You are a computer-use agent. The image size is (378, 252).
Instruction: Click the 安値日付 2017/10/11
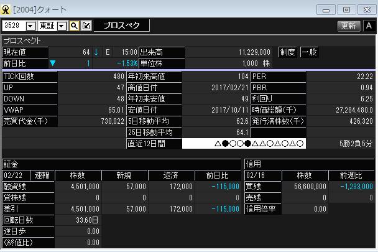[x=230, y=110]
